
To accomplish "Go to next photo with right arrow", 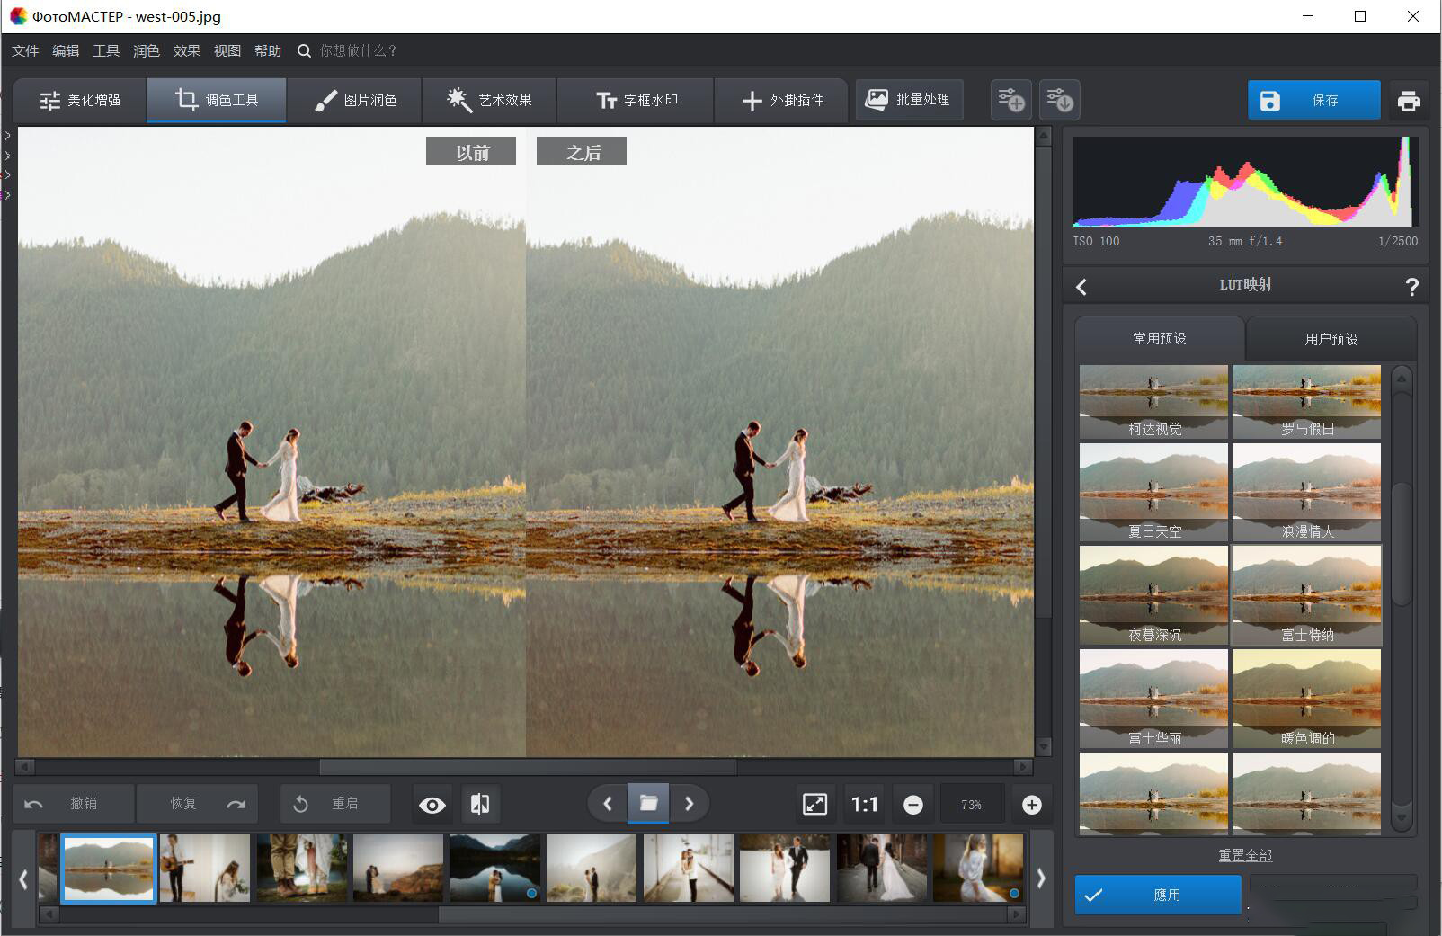I will pos(690,803).
